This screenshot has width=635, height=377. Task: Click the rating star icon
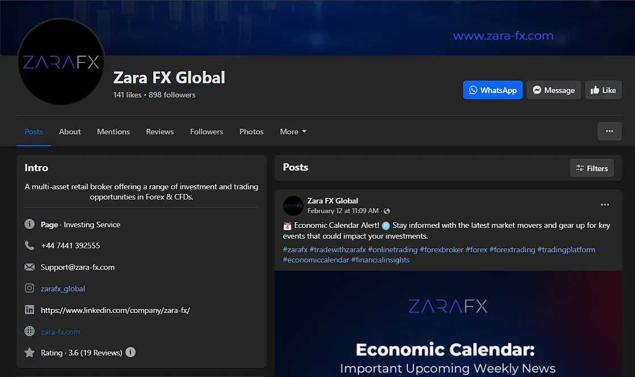click(30, 352)
